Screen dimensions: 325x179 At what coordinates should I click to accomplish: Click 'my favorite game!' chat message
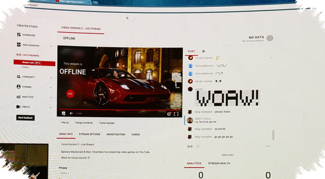(x=205, y=122)
